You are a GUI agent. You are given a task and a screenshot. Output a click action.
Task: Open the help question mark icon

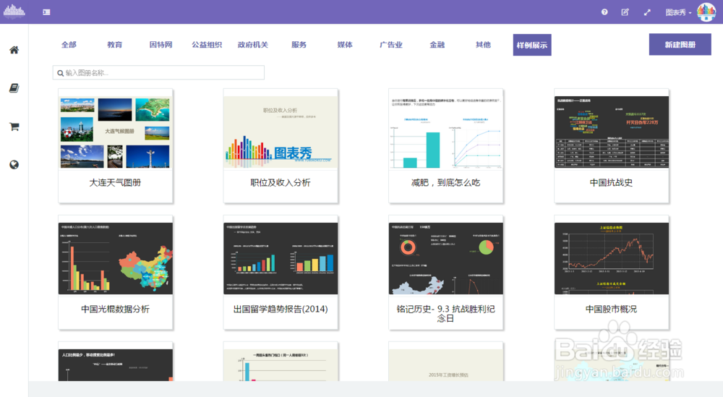(x=604, y=12)
